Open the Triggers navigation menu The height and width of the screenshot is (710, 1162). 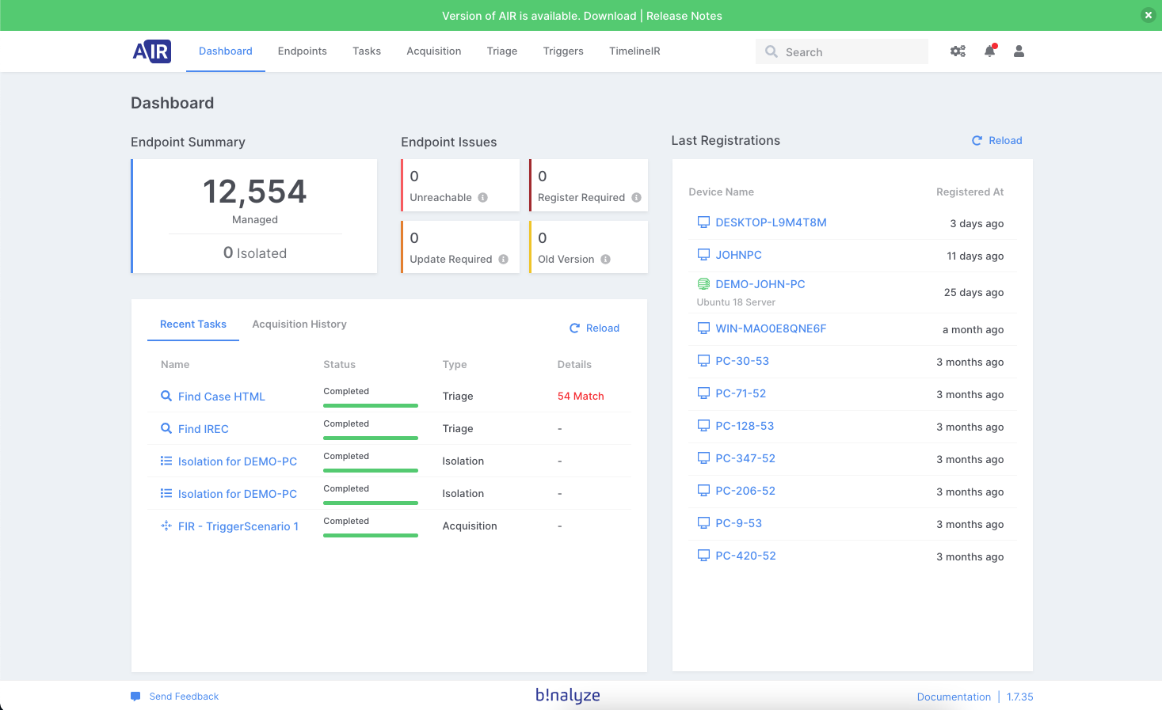pos(563,51)
